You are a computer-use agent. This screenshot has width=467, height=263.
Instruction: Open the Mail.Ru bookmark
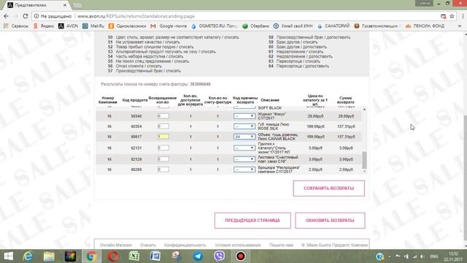(x=93, y=26)
